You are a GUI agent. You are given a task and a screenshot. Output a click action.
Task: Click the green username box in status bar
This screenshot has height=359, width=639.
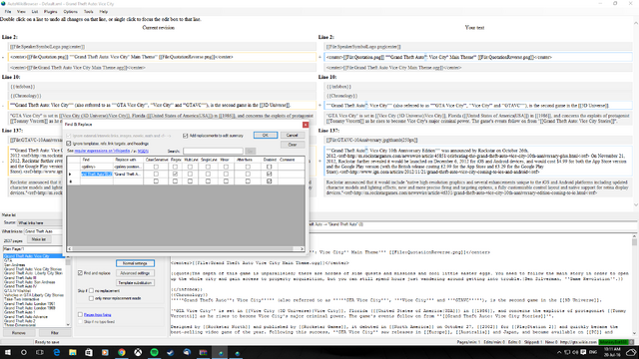coord(614,342)
